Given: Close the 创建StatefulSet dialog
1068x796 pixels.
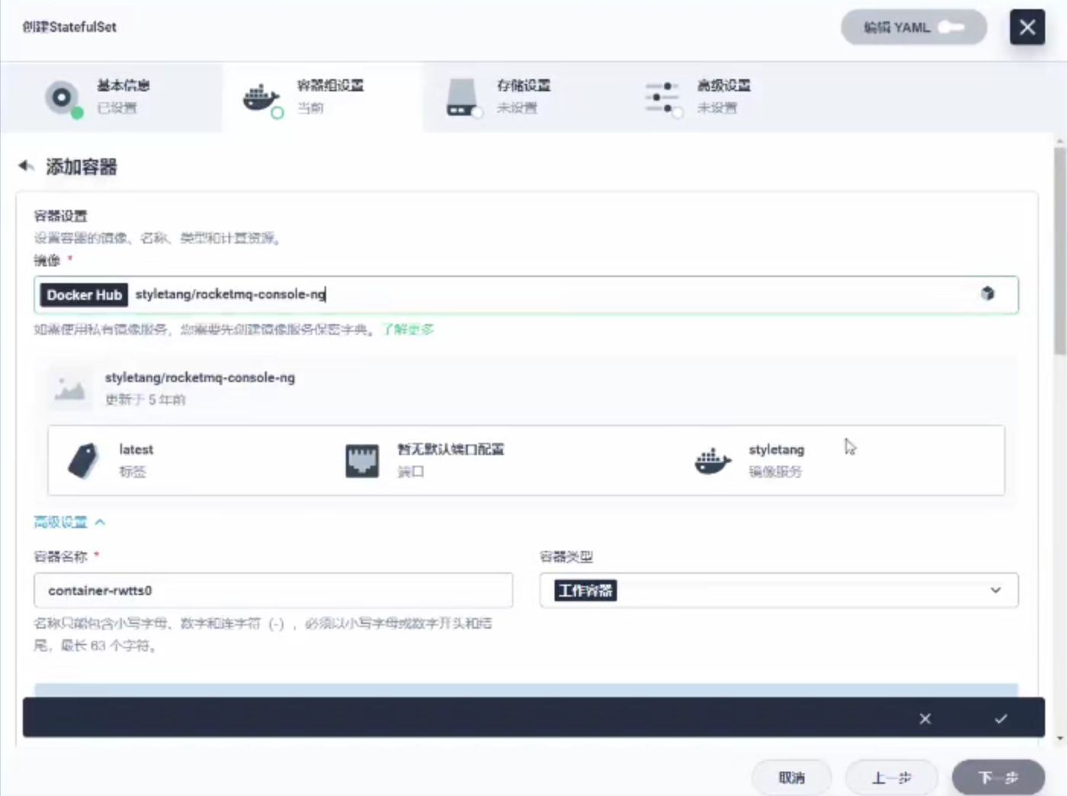Looking at the screenshot, I should point(1027,27).
